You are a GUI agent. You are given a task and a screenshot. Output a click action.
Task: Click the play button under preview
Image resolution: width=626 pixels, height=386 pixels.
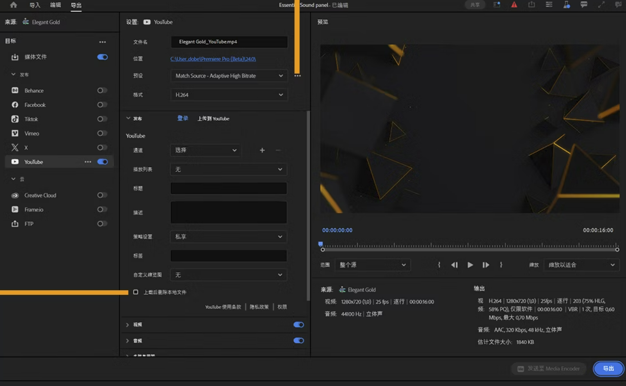click(470, 265)
